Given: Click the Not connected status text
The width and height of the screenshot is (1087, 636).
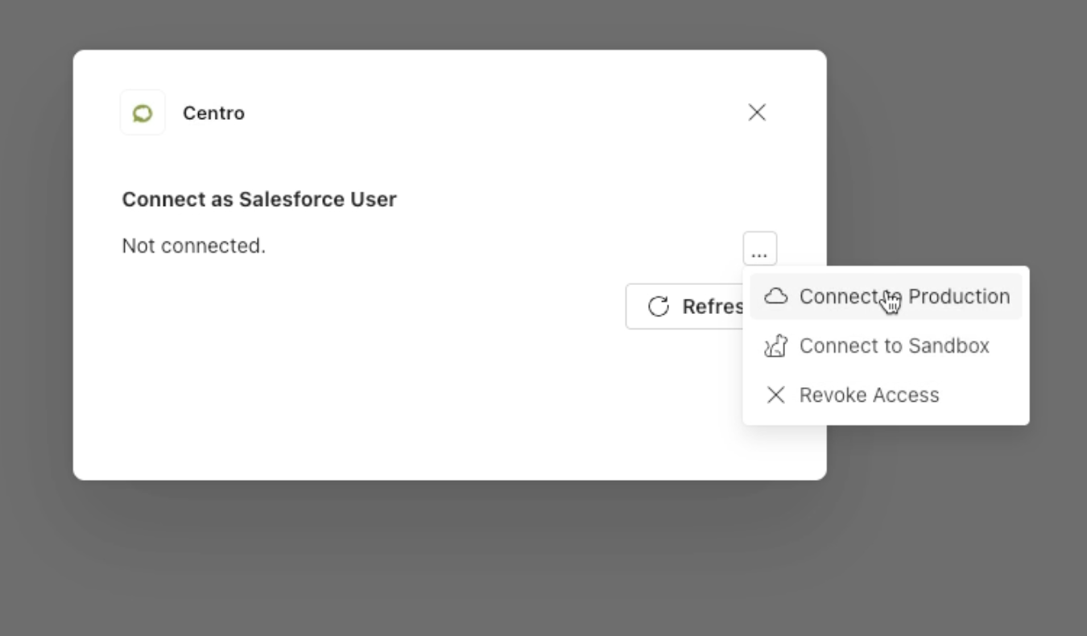Looking at the screenshot, I should click(193, 246).
